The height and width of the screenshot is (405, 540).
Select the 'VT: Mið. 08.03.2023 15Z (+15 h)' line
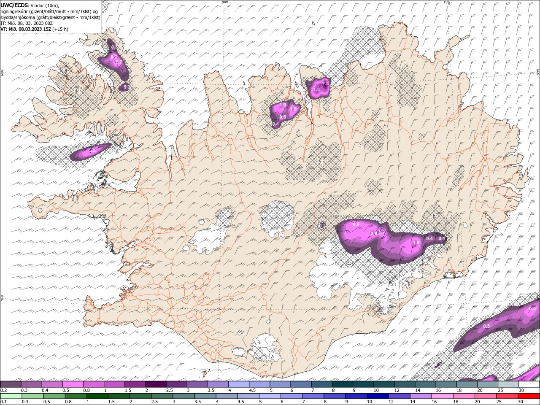coord(35,29)
